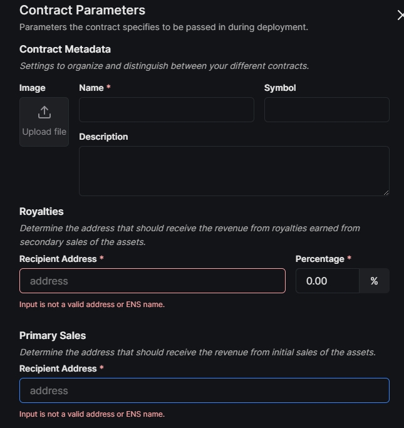Select the Description text area

(234, 170)
